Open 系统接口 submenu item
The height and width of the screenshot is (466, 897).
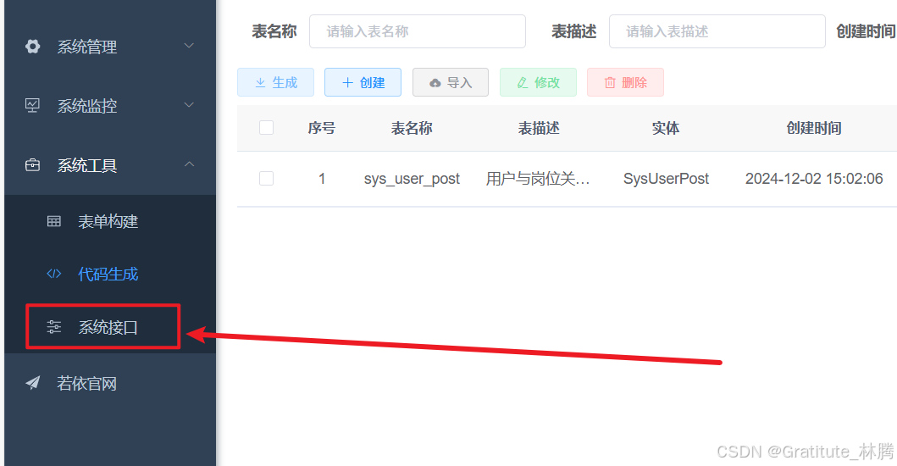coord(108,327)
